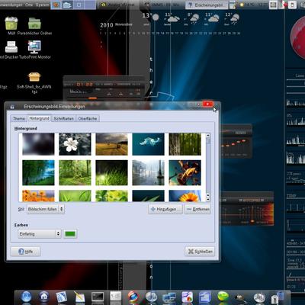Open the Stil dropdown showing Bildschirm füllen

point(46,209)
